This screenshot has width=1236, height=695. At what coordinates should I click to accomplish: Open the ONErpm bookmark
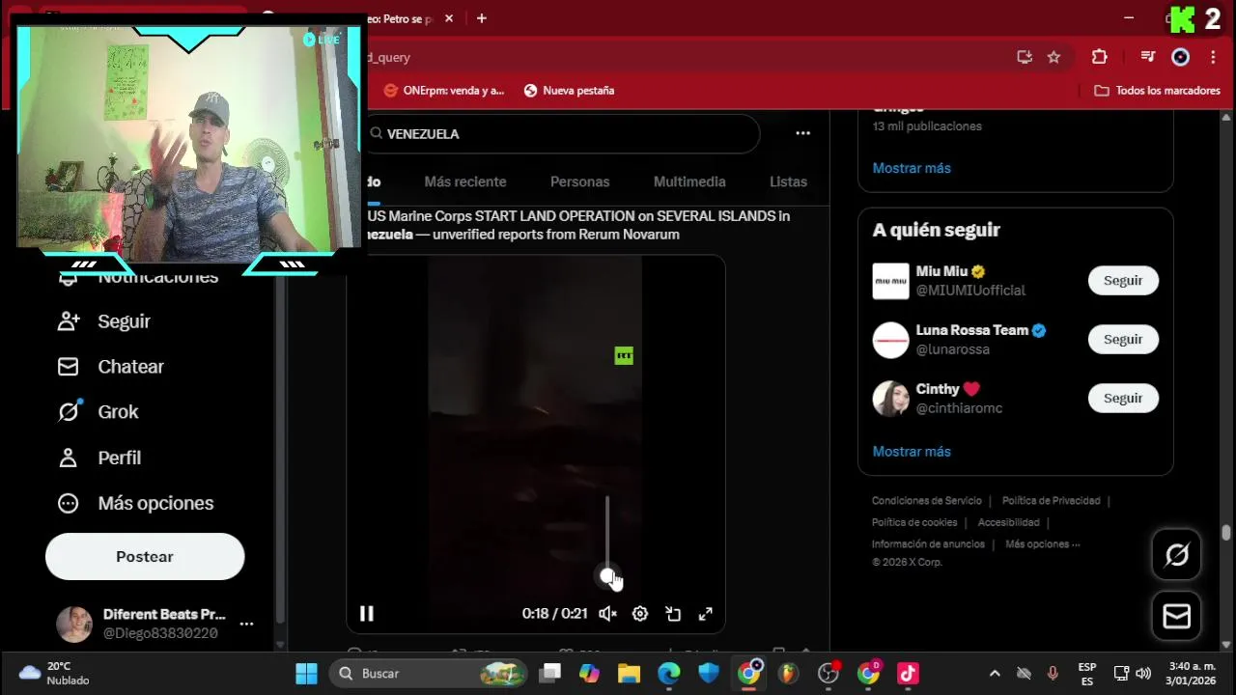coord(444,90)
